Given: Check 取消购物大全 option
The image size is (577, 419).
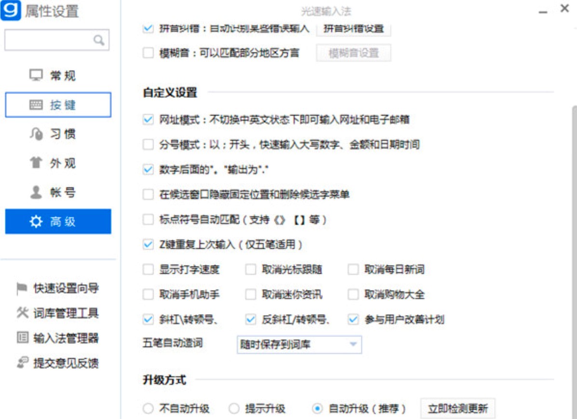Looking at the screenshot, I should click(x=353, y=295).
